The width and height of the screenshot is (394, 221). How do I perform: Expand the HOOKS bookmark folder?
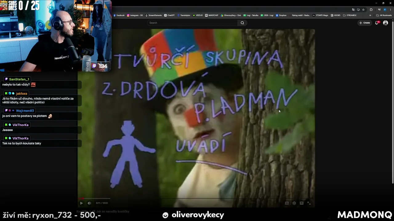point(336,15)
